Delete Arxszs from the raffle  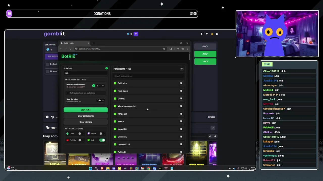(x=181, y=121)
